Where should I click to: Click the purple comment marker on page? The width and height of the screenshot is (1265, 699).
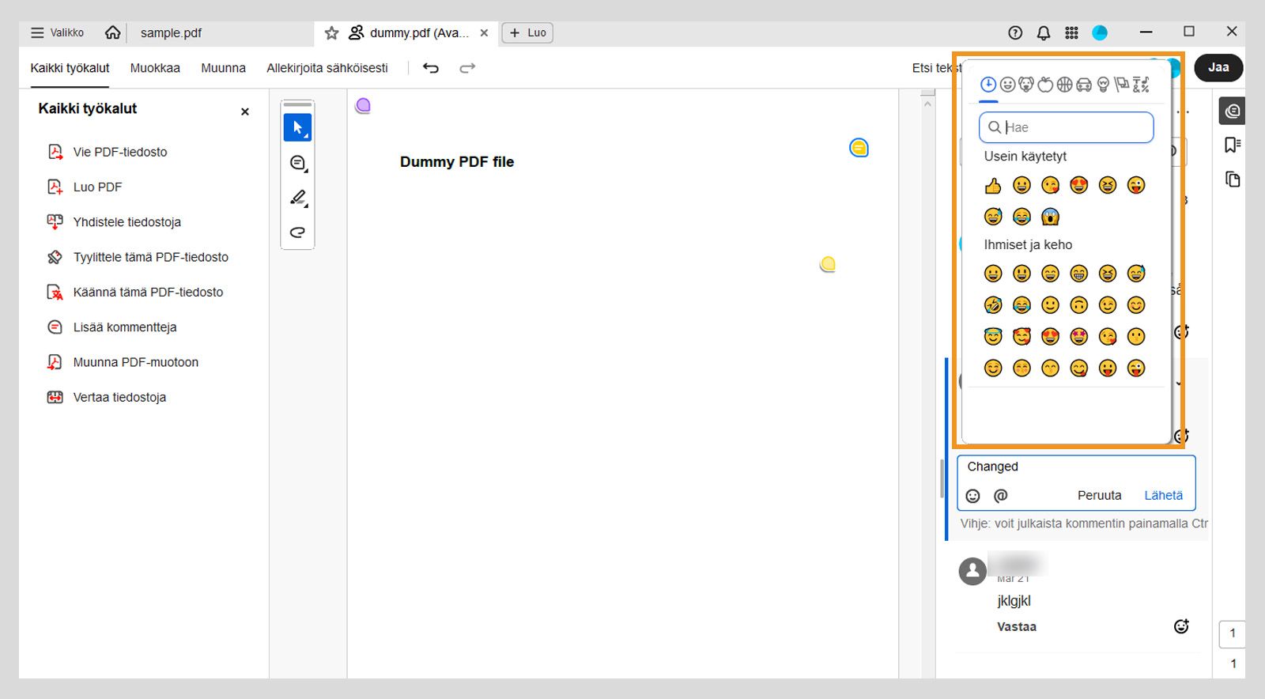point(363,105)
